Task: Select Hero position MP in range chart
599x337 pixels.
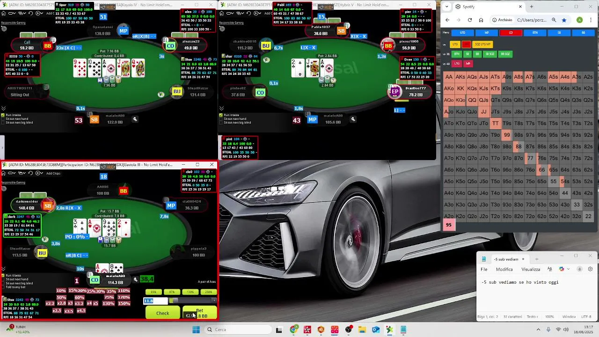Action: [487, 33]
